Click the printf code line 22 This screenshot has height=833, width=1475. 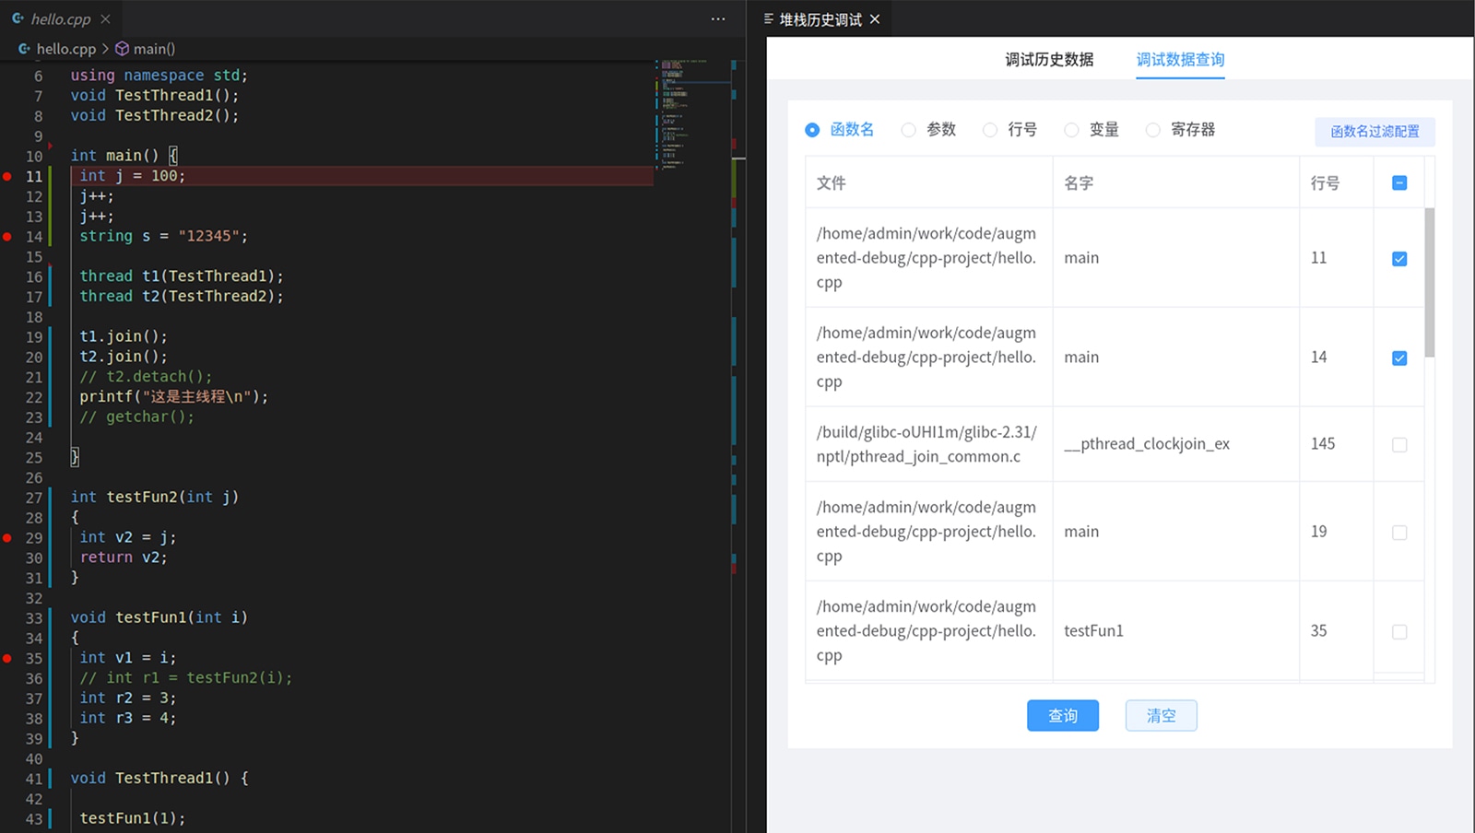click(x=173, y=397)
